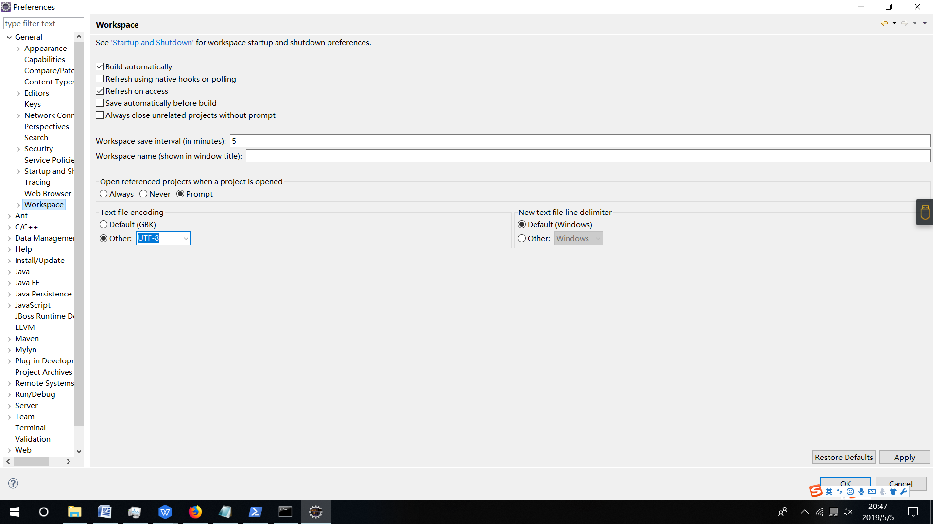Open the UTF-8 encoding dropdown

(186, 238)
